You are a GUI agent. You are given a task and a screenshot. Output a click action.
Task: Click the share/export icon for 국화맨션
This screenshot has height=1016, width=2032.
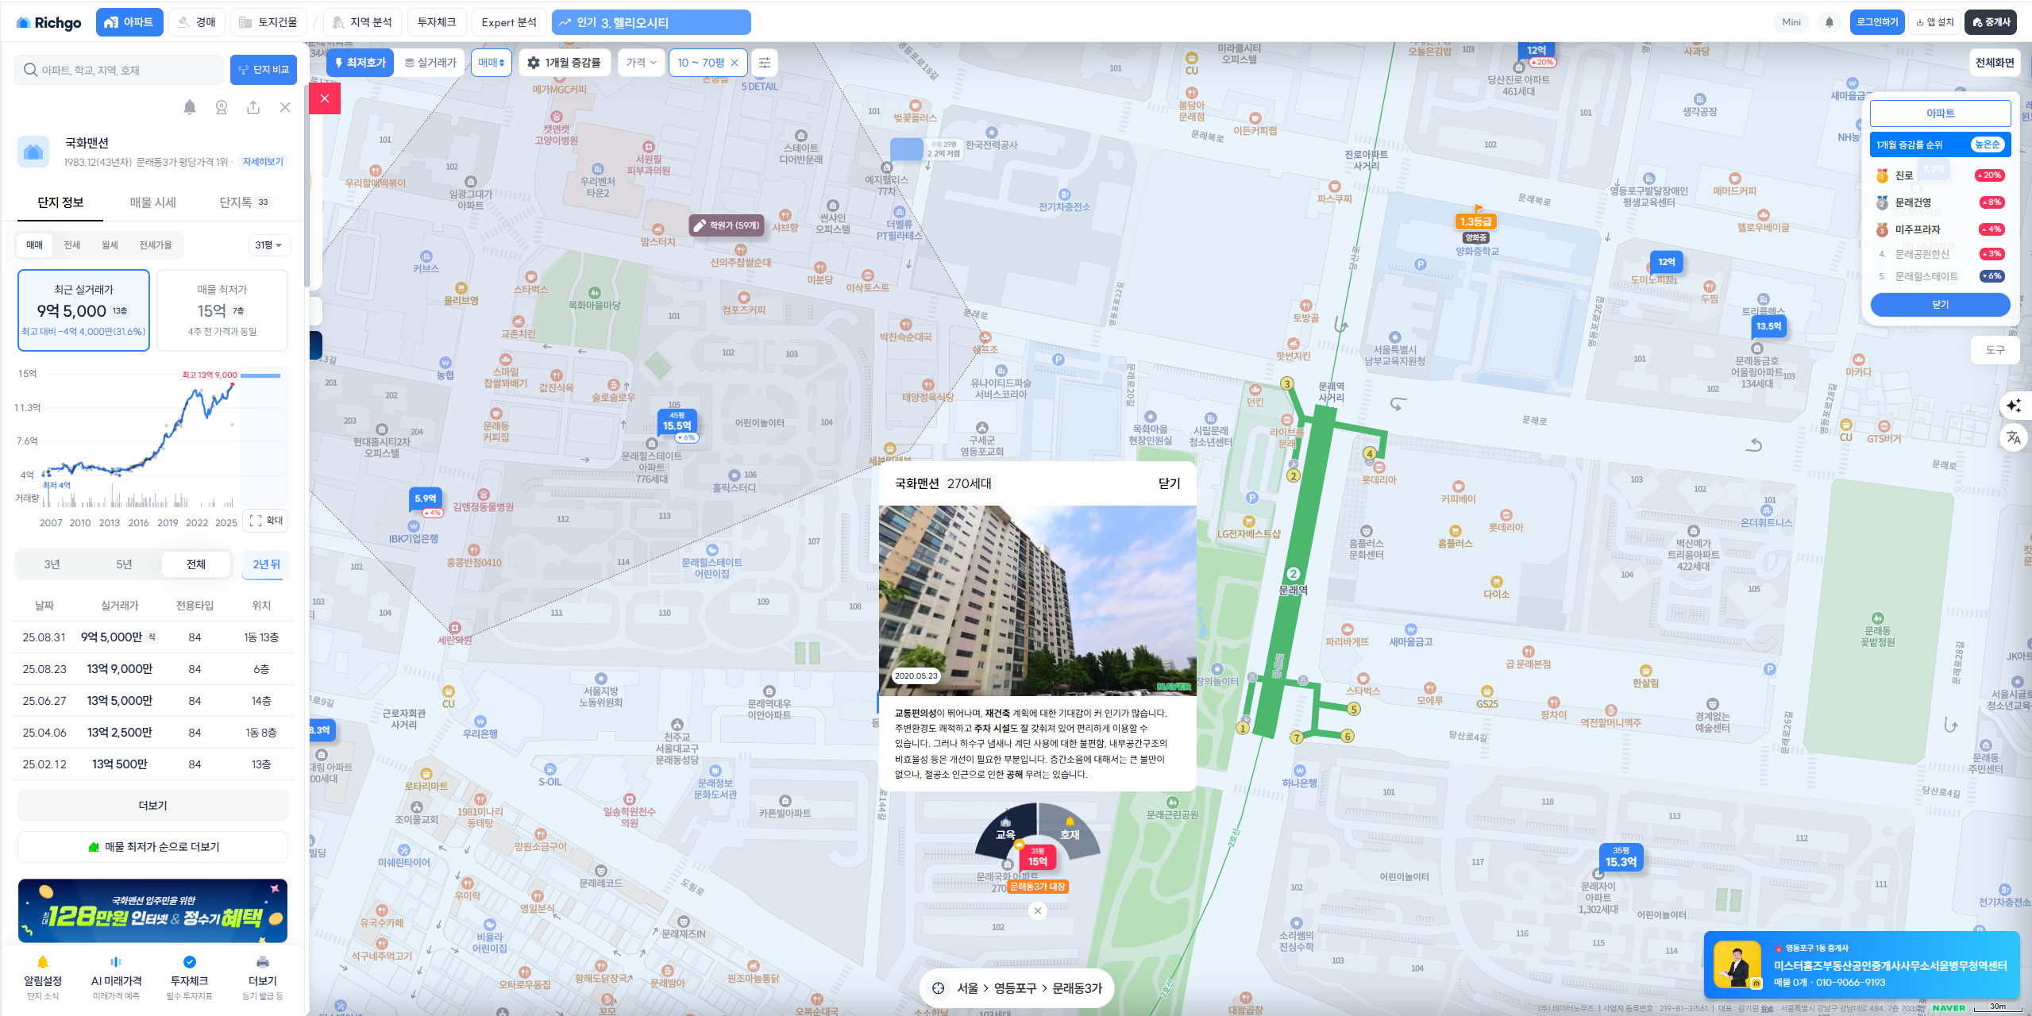(253, 107)
